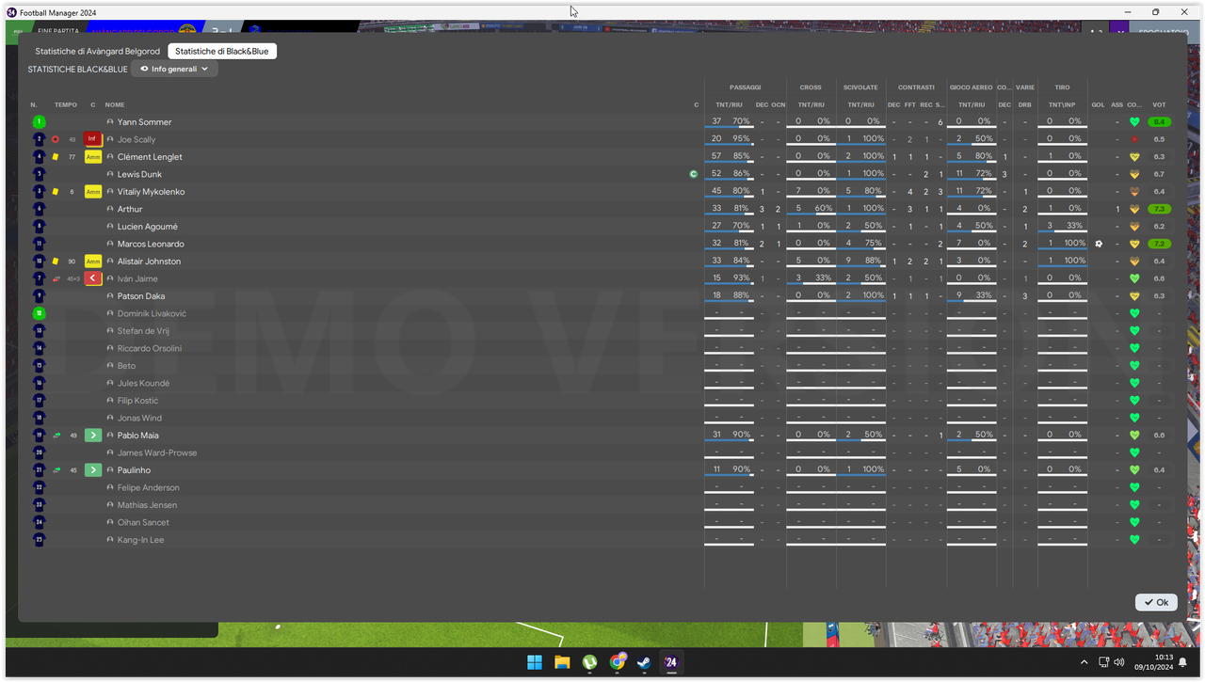Screen dimensions: 1205x682
Task: Click the red injury cross icon for Joe Scally
Action: pyautogui.click(x=56, y=139)
